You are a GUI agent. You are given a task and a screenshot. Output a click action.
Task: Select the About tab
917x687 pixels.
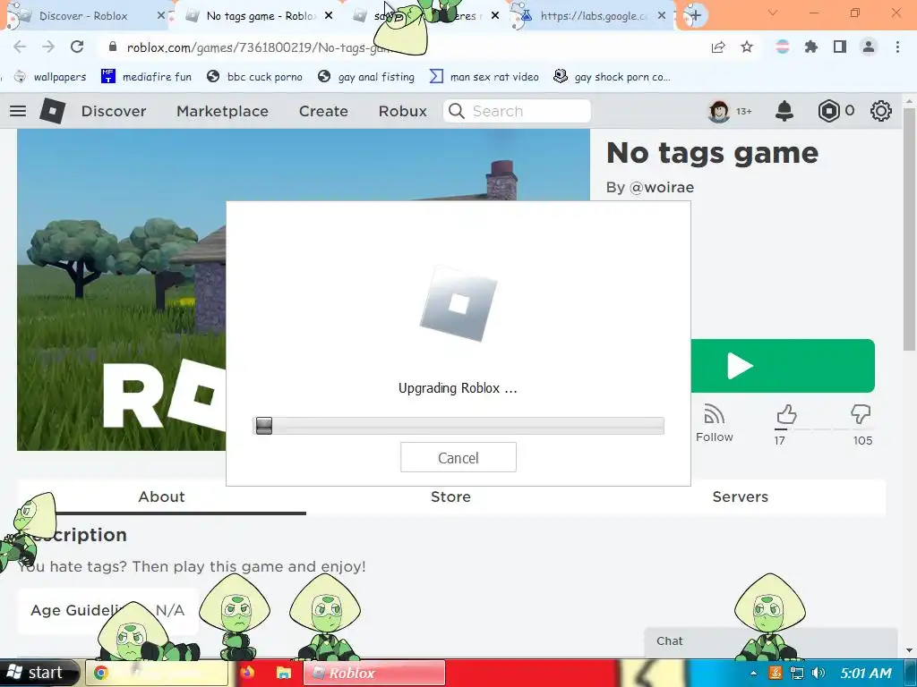[161, 496]
